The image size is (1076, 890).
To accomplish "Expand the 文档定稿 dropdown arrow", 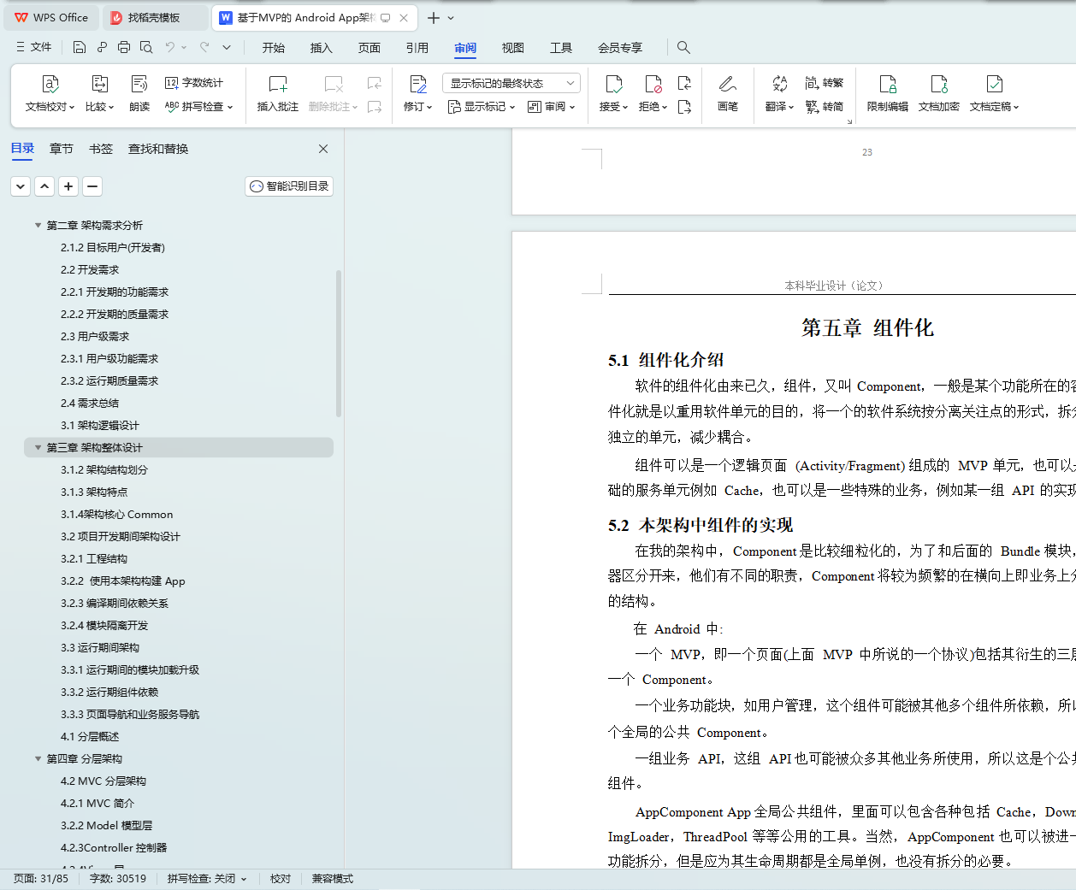I will [1016, 108].
